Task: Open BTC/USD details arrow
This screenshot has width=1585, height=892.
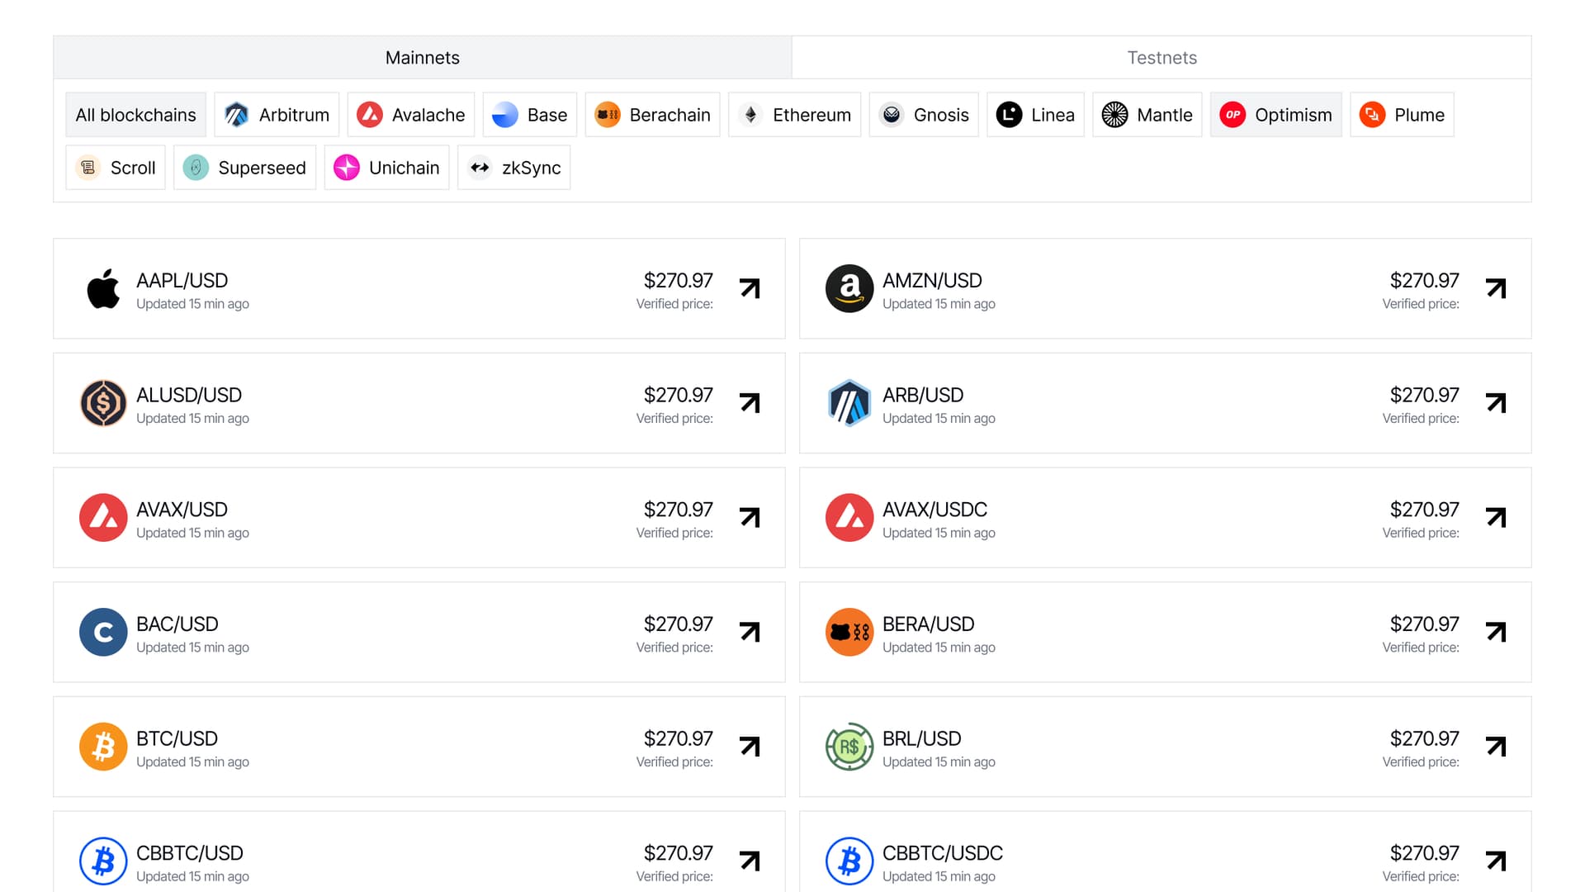Action: coord(750,747)
